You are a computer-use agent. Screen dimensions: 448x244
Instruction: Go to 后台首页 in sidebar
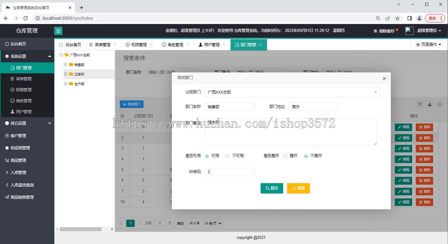(27, 44)
